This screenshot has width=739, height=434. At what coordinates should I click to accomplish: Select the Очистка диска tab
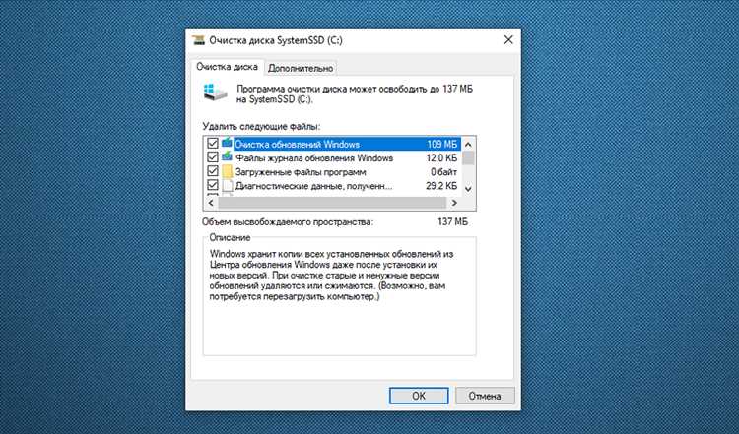click(228, 67)
